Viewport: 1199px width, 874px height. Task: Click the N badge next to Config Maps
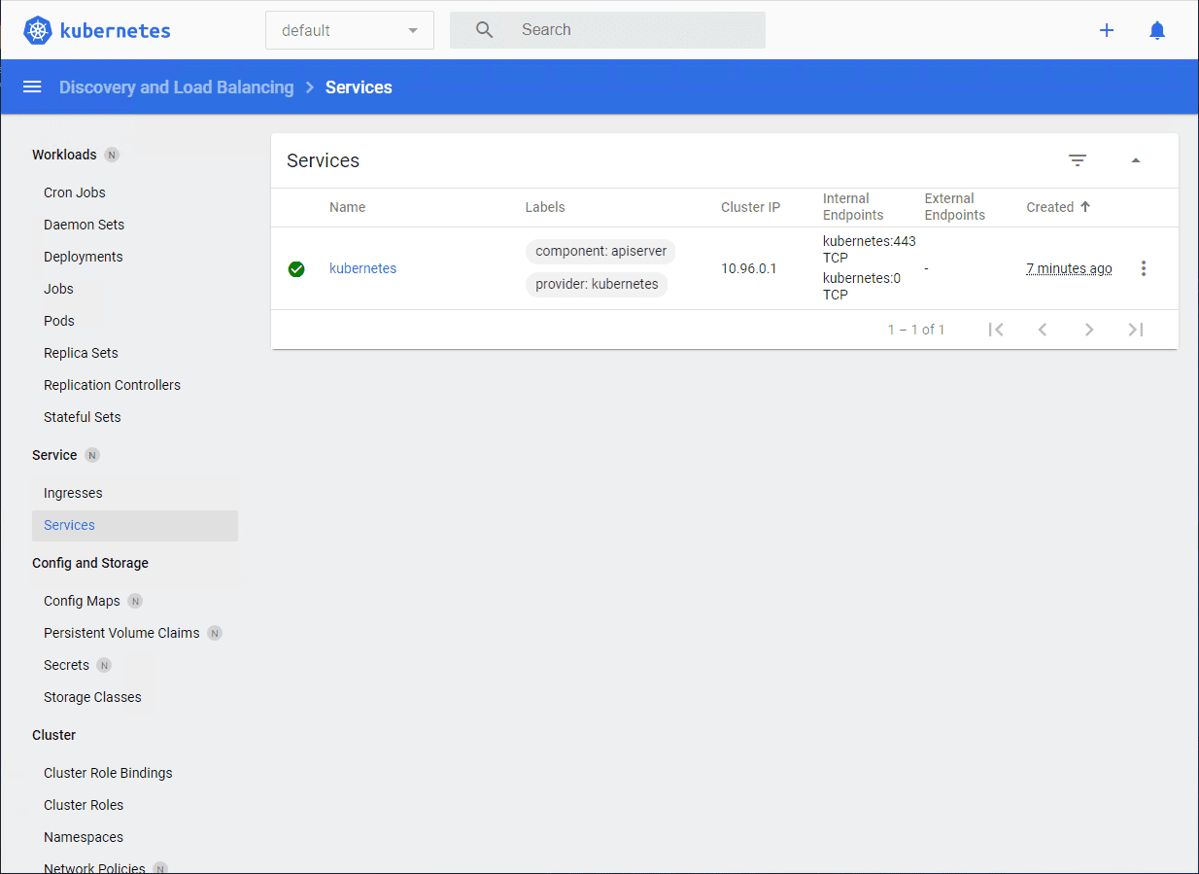pyautogui.click(x=135, y=601)
